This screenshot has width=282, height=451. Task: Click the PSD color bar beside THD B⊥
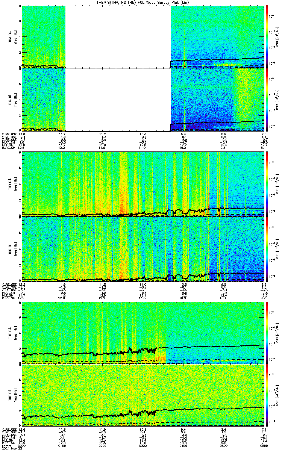(267, 184)
